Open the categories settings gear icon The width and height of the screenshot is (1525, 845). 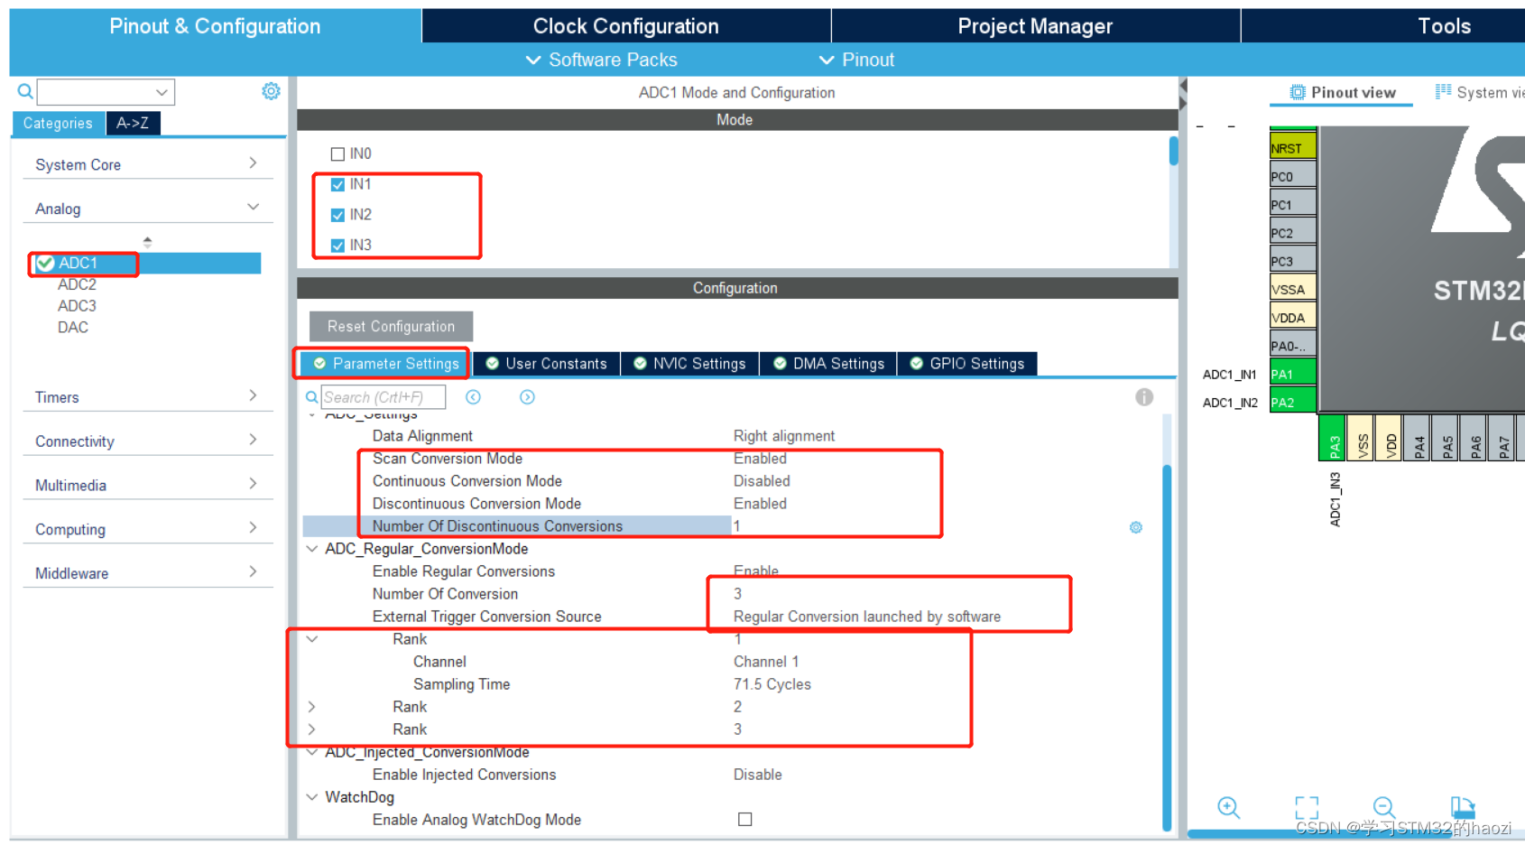(271, 91)
